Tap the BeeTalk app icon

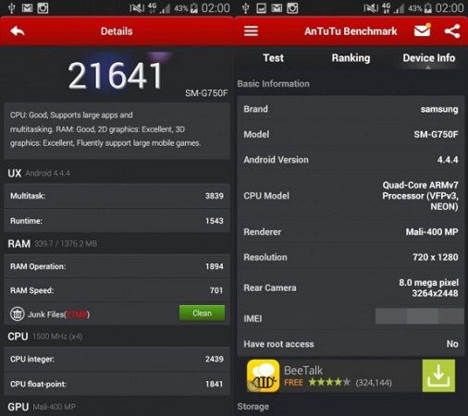(x=263, y=375)
